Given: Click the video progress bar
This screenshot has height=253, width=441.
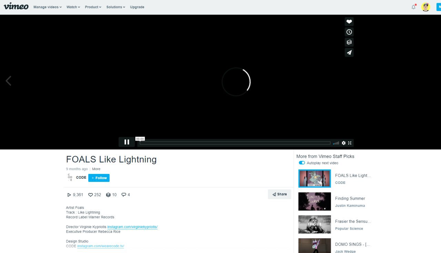Looking at the screenshot, I should 235,143.
